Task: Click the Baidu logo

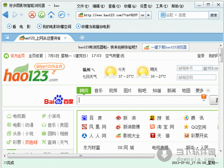Action: pos(59,100)
